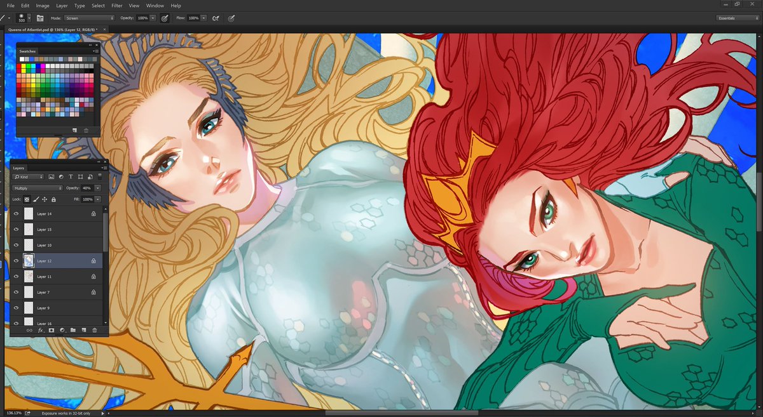Select the Layer 15 row
This screenshot has width=763, height=417.
click(x=56, y=229)
